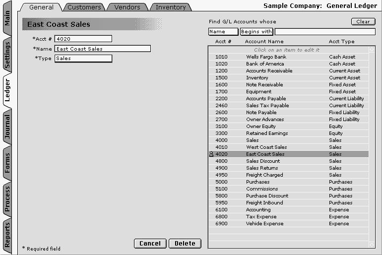Open the Vendors tab

pyautogui.click(x=127, y=7)
